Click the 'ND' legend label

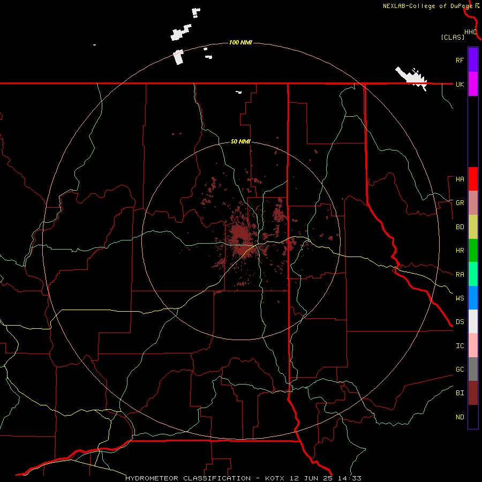pos(460,417)
